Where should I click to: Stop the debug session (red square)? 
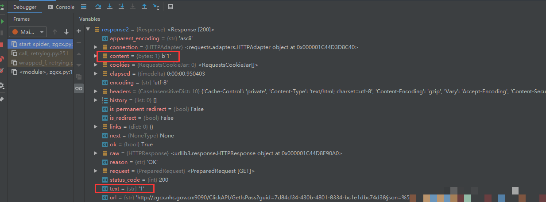click(2, 45)
